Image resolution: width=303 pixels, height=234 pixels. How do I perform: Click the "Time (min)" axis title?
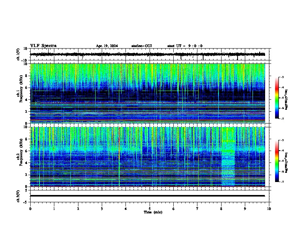[x=153, y=212]
